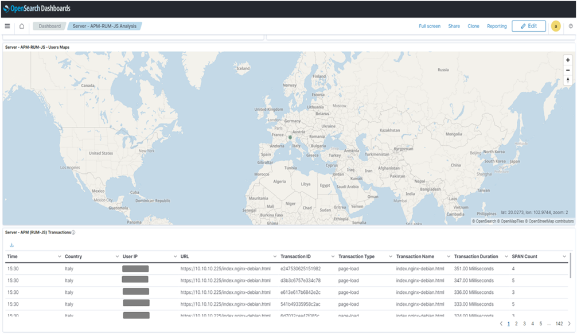The width and height of the screenshot is (577, 334).
Task: Open the Reporting menu
Action: 497,26
